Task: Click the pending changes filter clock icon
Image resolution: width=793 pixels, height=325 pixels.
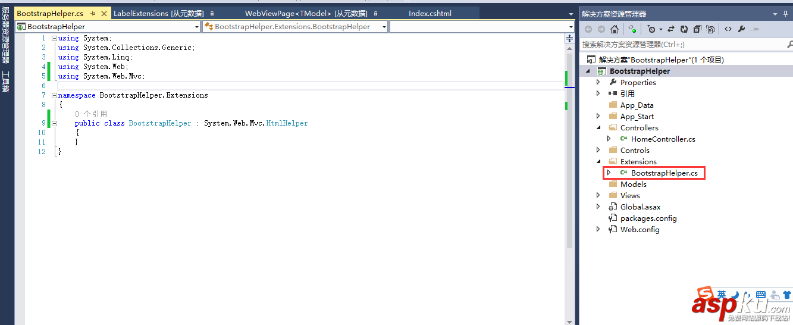Action: (x=651, y=29)
